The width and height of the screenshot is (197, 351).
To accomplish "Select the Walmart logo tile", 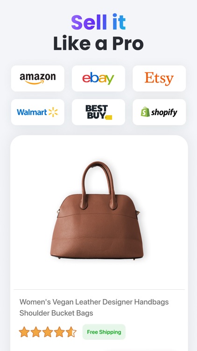I will pos(37,112).
